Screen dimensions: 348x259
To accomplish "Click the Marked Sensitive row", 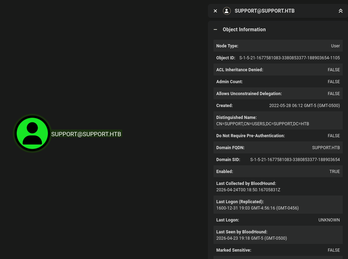I will click(x=334, y=250).
